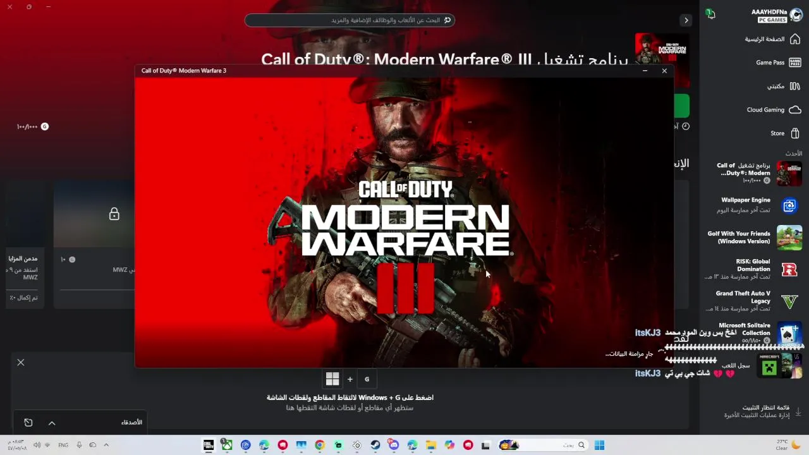The image size is (809, 455).
Task: Click the search magnifier in the Xbox search bar
Action: [447, 20]
